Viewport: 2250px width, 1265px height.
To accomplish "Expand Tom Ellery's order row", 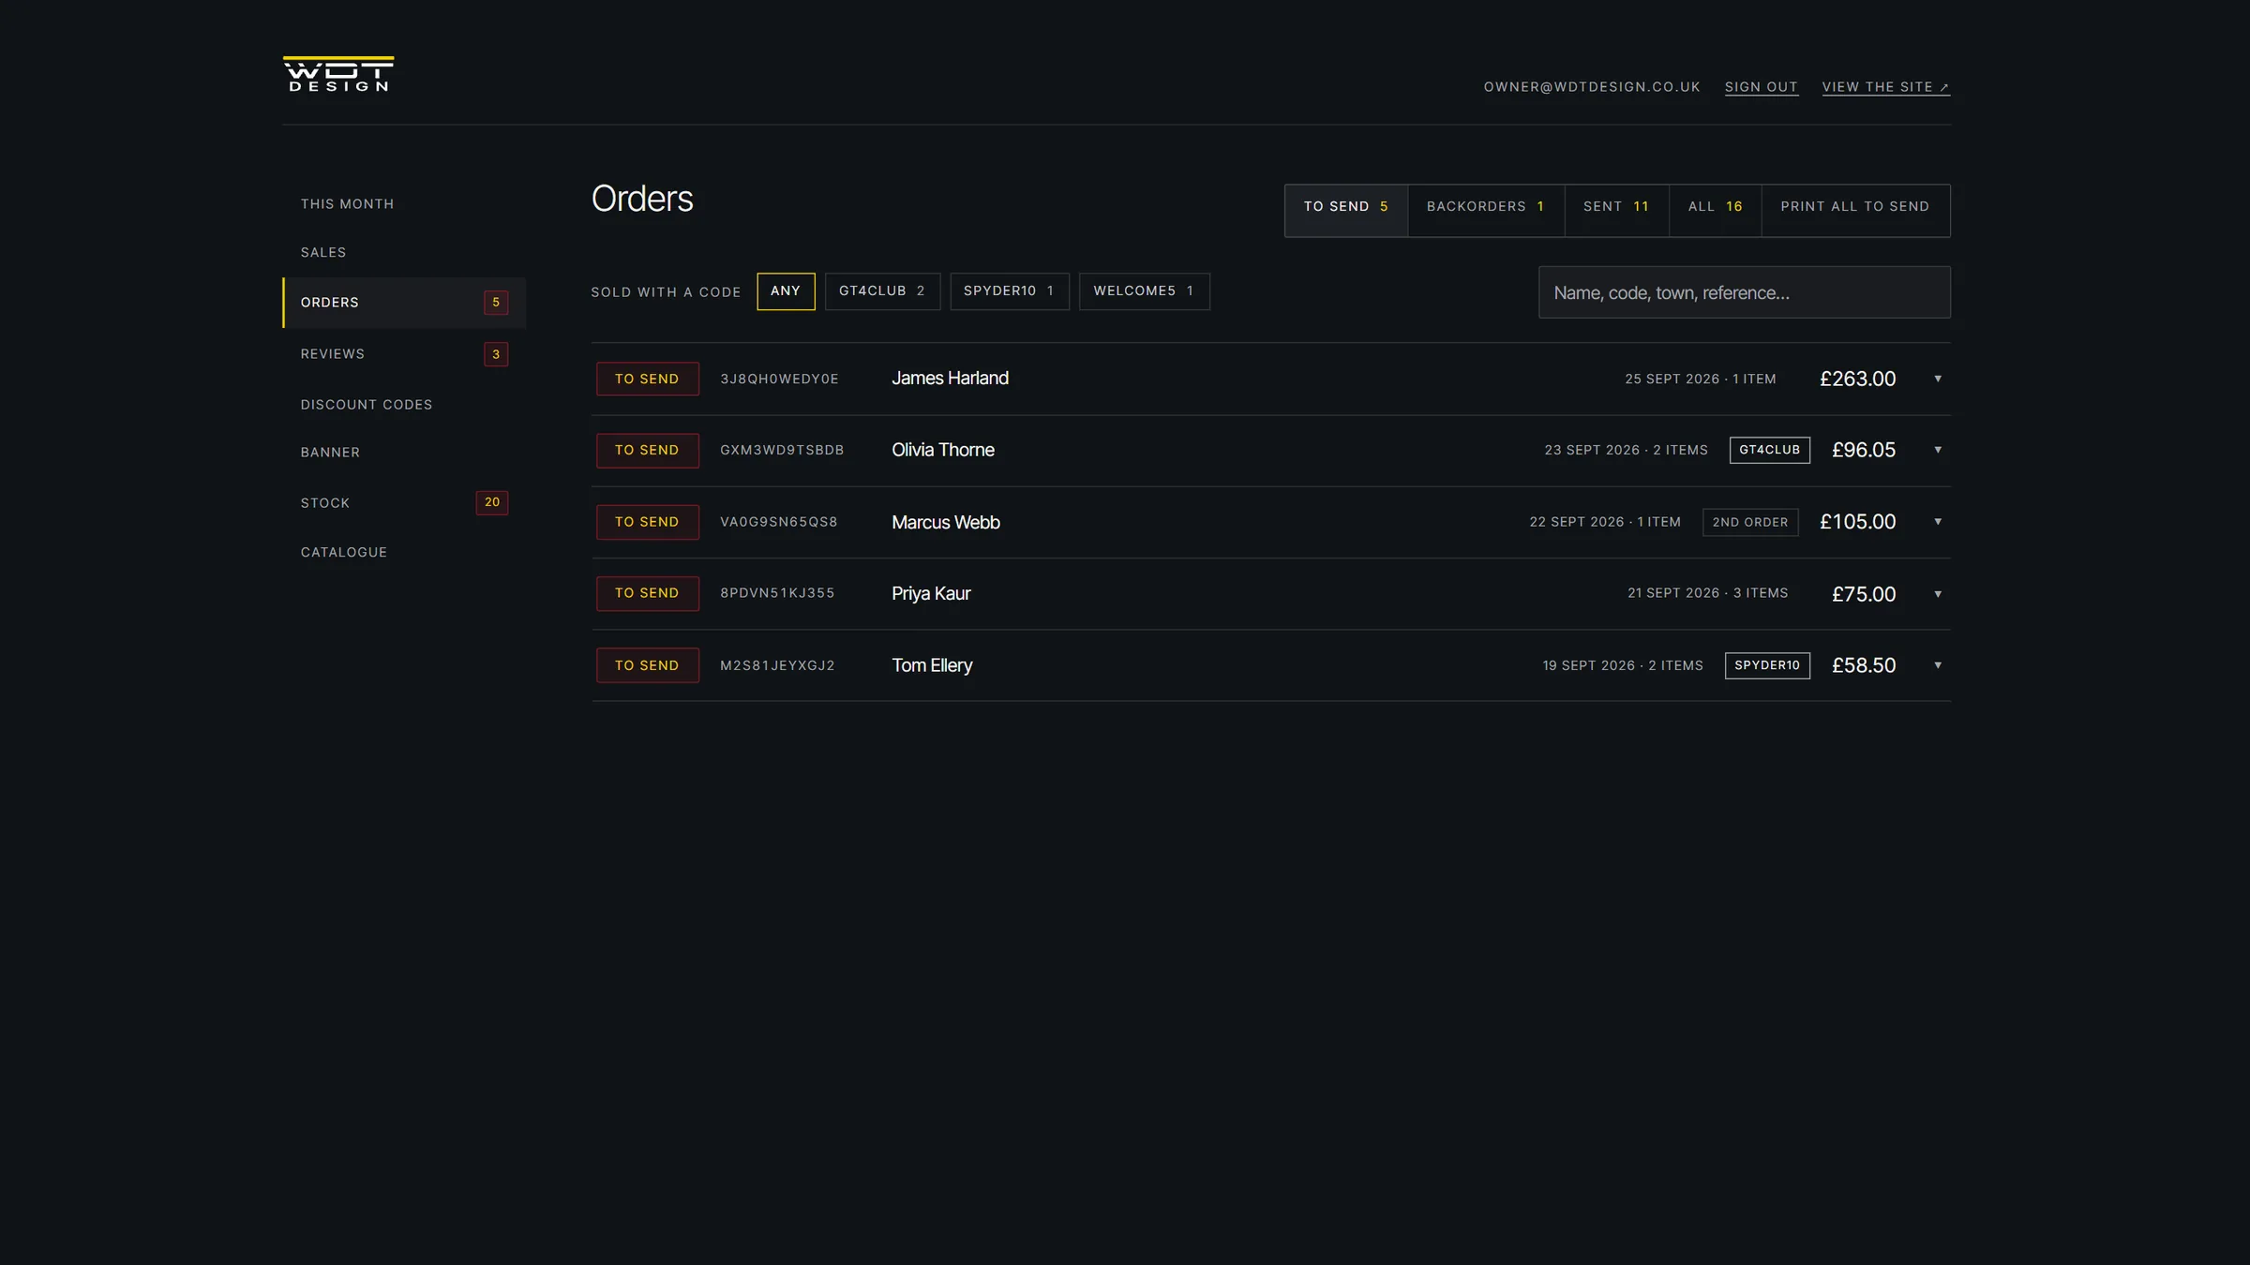I will [1938, 665].
